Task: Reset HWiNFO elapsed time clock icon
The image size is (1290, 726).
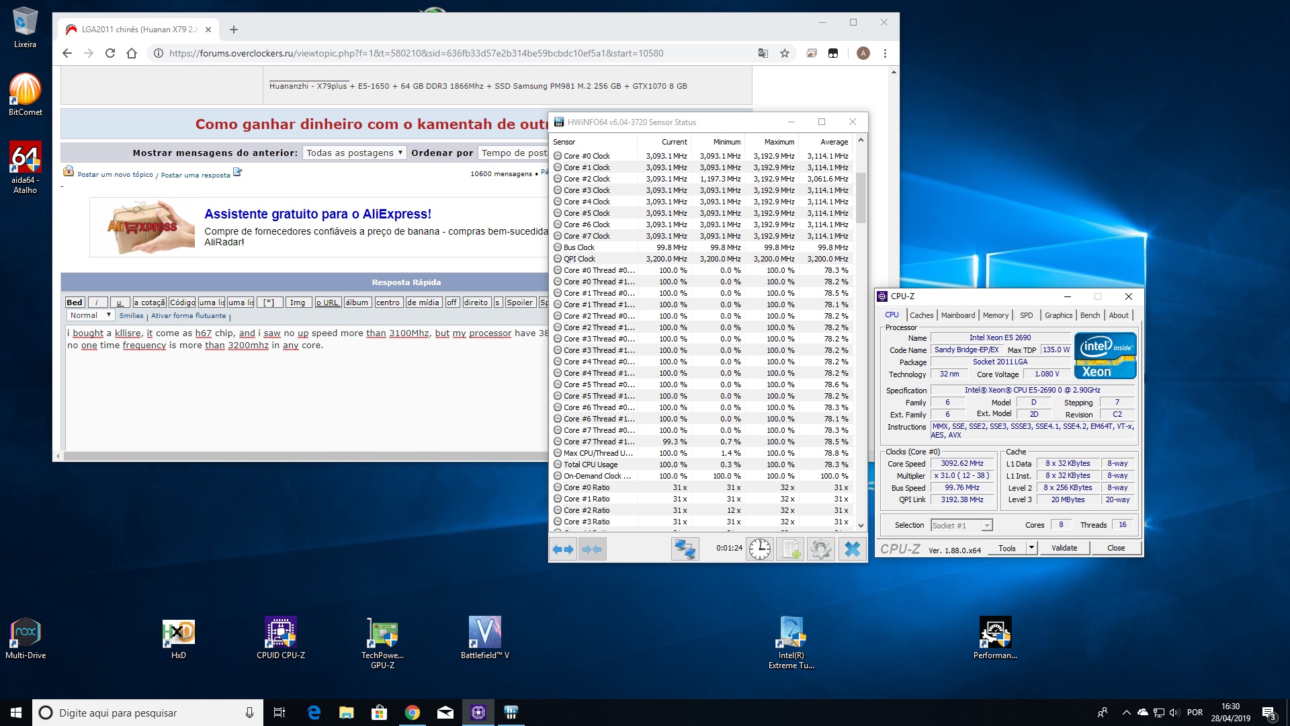Action: (760, 549)
